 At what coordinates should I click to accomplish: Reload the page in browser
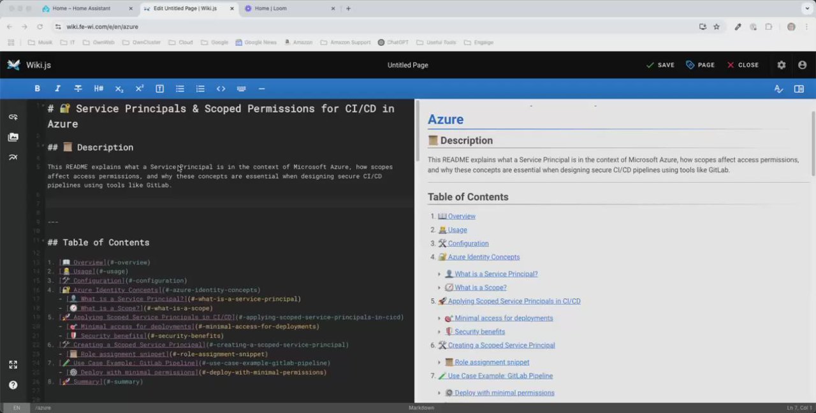coord(40,27)
